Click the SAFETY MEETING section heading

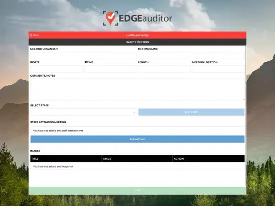[137, 42]
